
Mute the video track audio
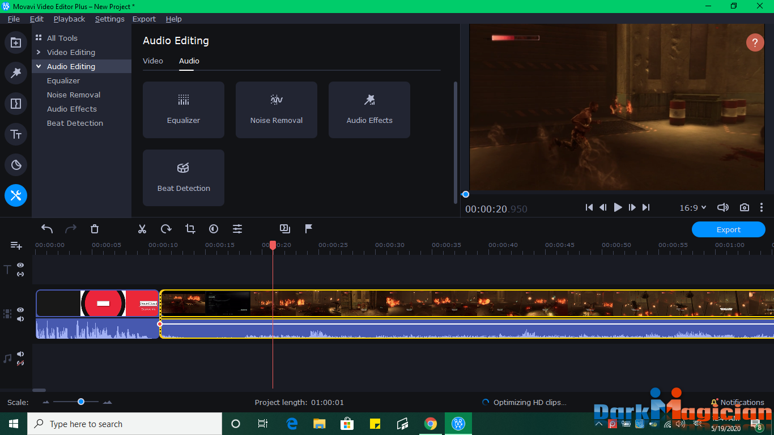pos(20,319)
